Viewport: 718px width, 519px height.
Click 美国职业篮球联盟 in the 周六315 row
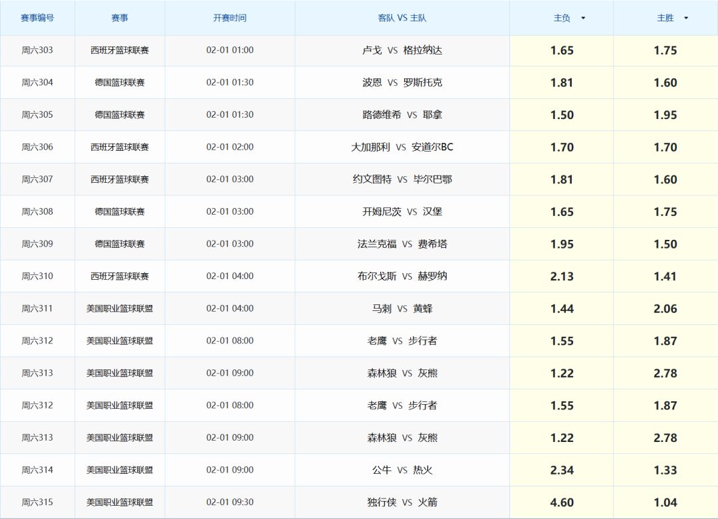point(120,502)
